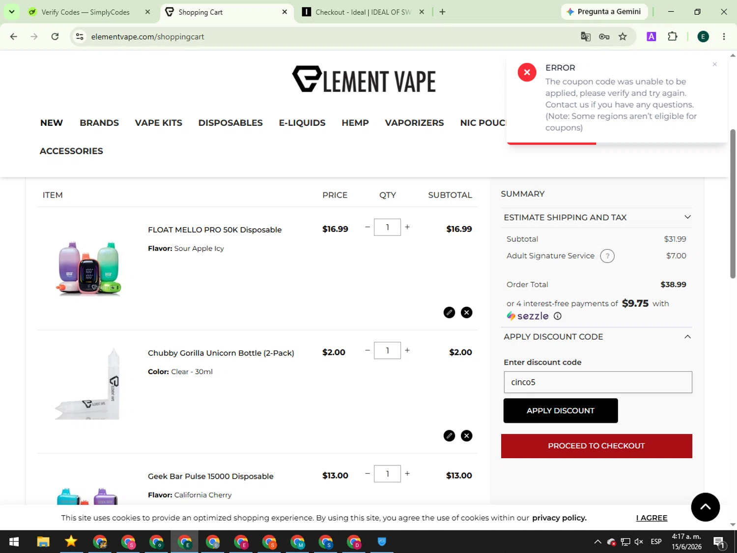Click the Apply Discount button

561,411
